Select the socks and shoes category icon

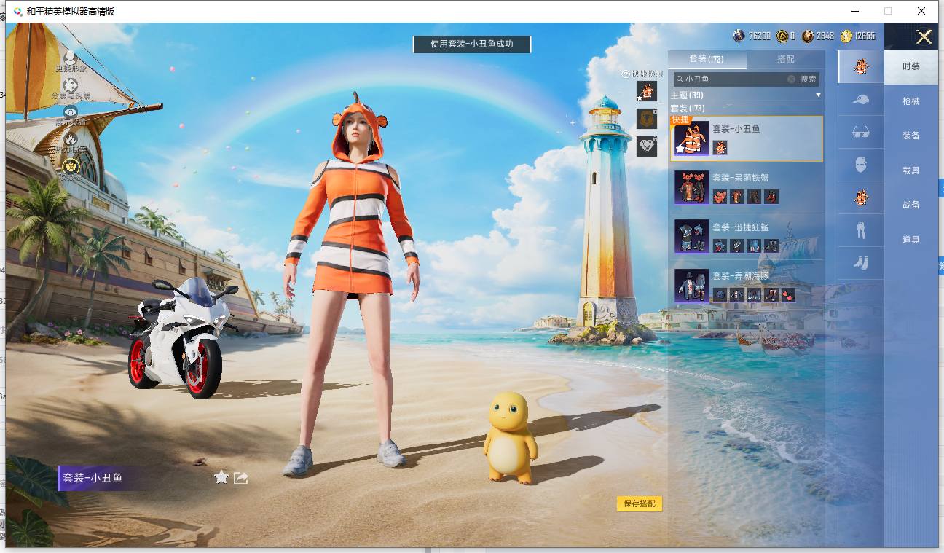coord(860,263)
